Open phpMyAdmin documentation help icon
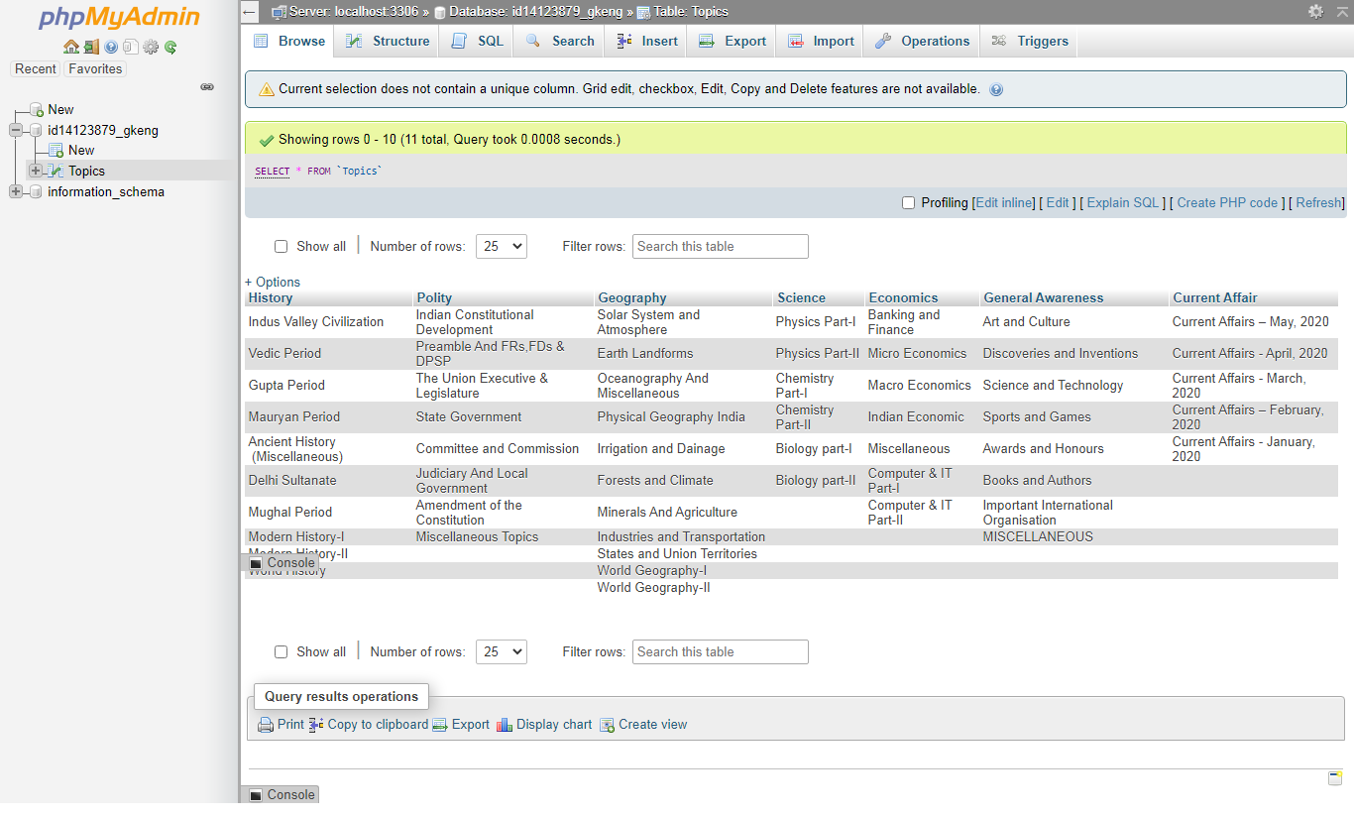Viewport: 1354px width, 818px height. 111,47
